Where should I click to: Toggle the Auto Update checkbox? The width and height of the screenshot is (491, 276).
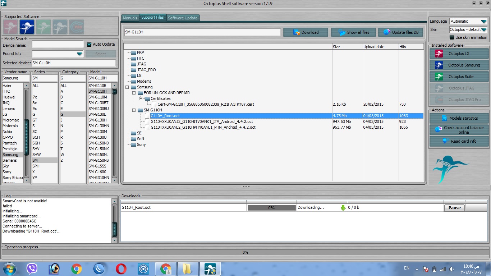90,44
